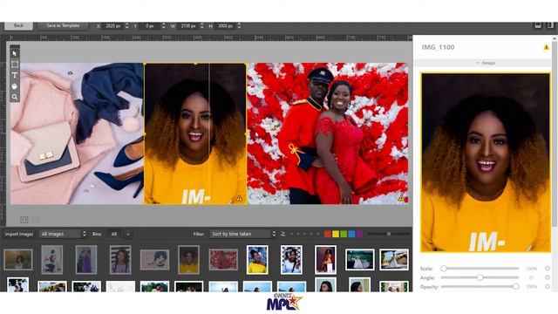Filter by green color label
558x314 pixels.
(344, 234)
